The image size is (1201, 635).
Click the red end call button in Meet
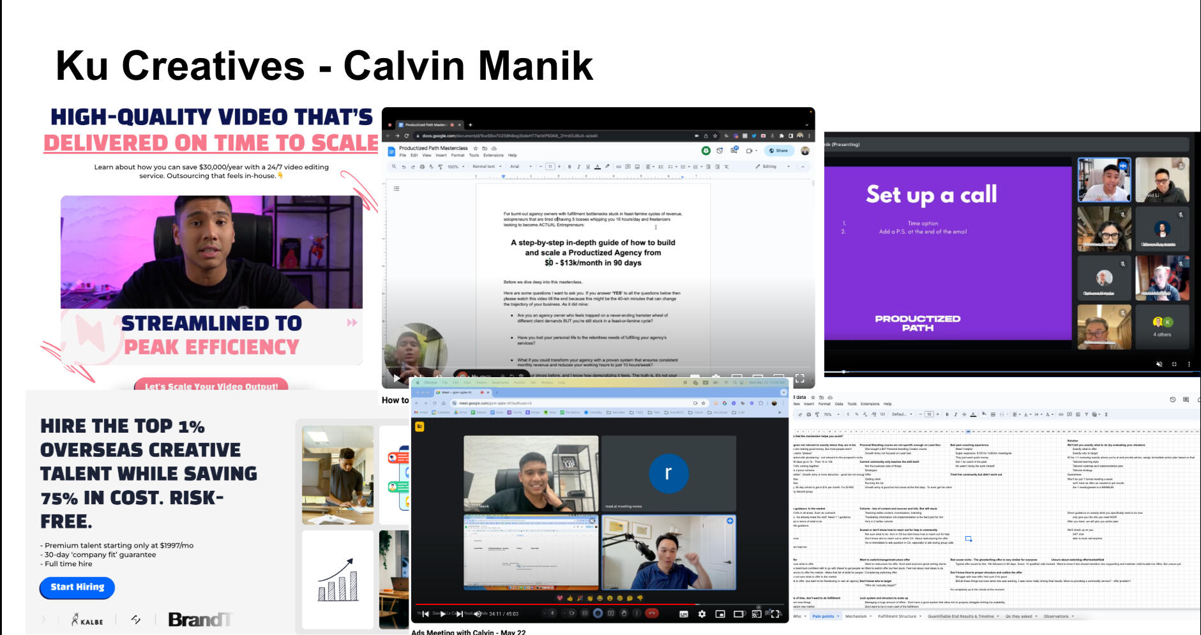click(x=652, y=613)
